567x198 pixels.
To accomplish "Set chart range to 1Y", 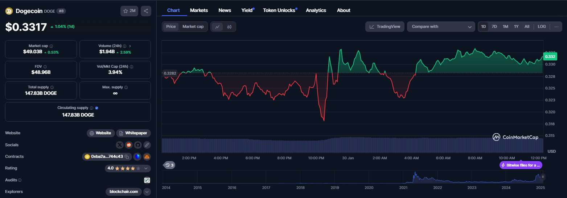I will (516, 26).
